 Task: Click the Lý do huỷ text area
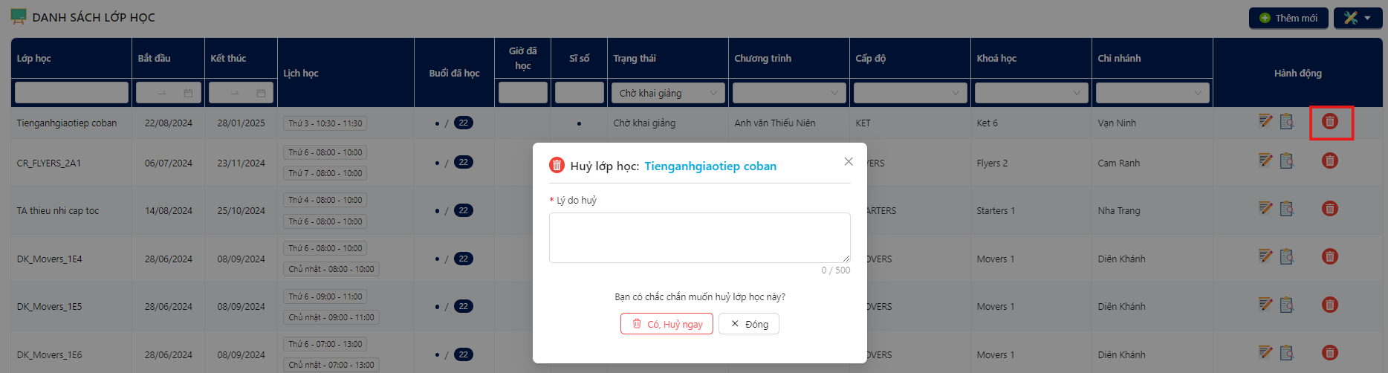point(700,238)
